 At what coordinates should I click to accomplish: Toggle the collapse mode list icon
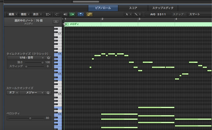coord(48,14)
